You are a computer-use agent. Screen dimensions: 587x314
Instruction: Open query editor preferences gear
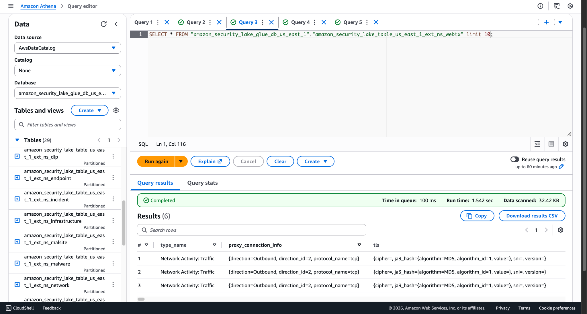pos(566,144)
